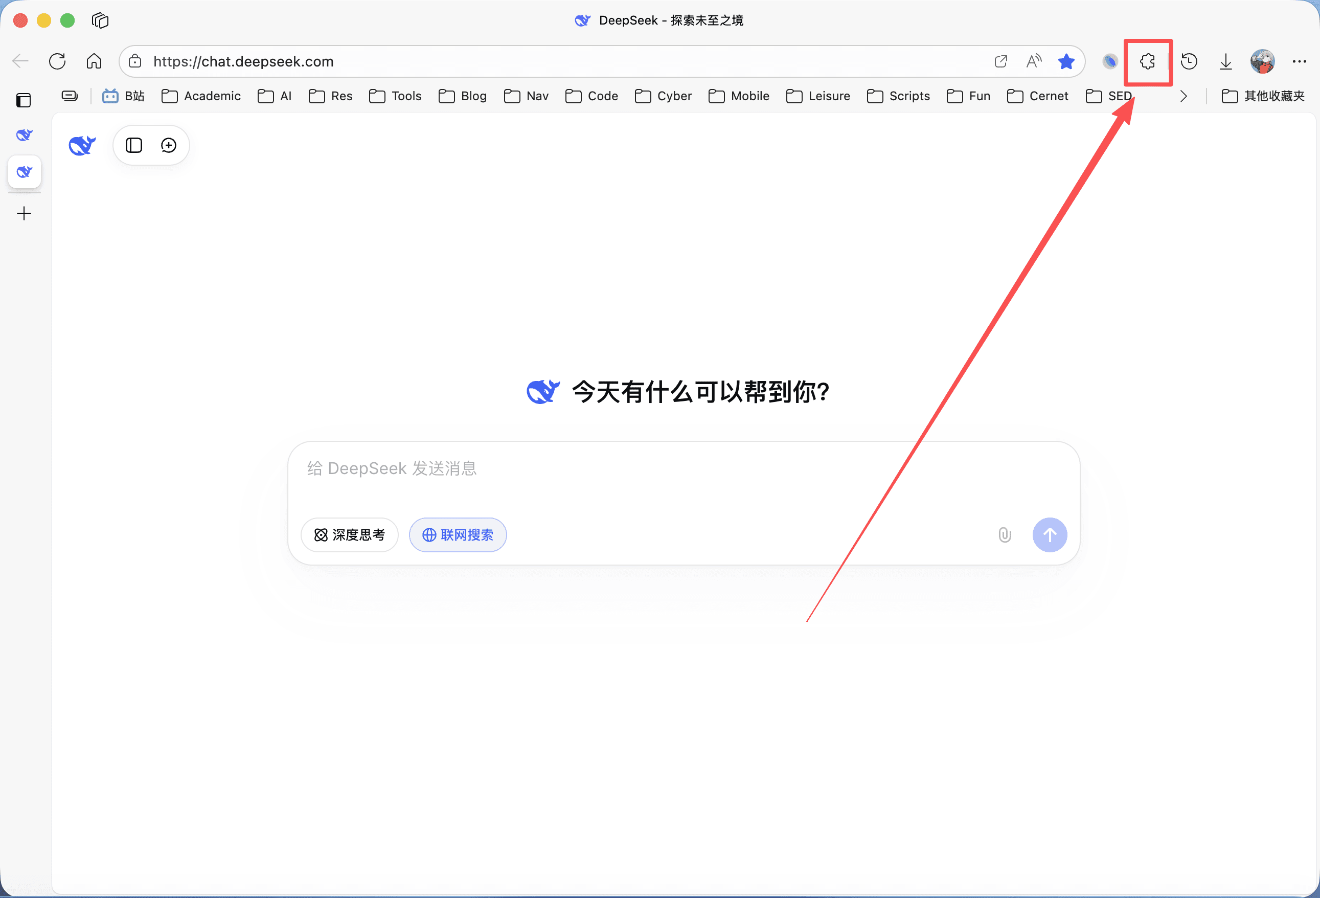Select the active DeepSeek vertical tab

coord(24,172)
